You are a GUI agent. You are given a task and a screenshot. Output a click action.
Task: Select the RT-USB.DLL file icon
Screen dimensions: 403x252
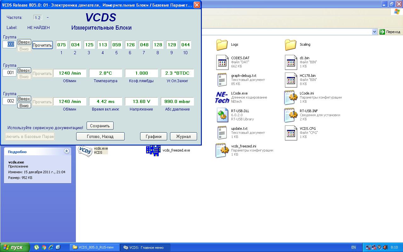click(222, 115)
